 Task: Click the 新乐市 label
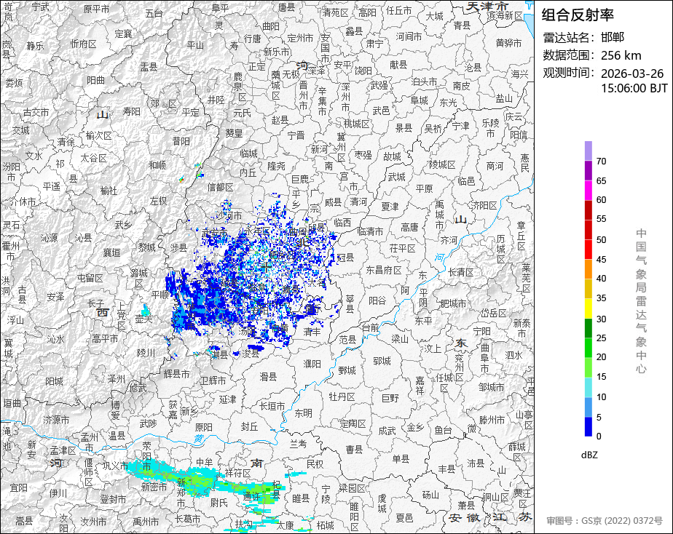pos(276,52)
